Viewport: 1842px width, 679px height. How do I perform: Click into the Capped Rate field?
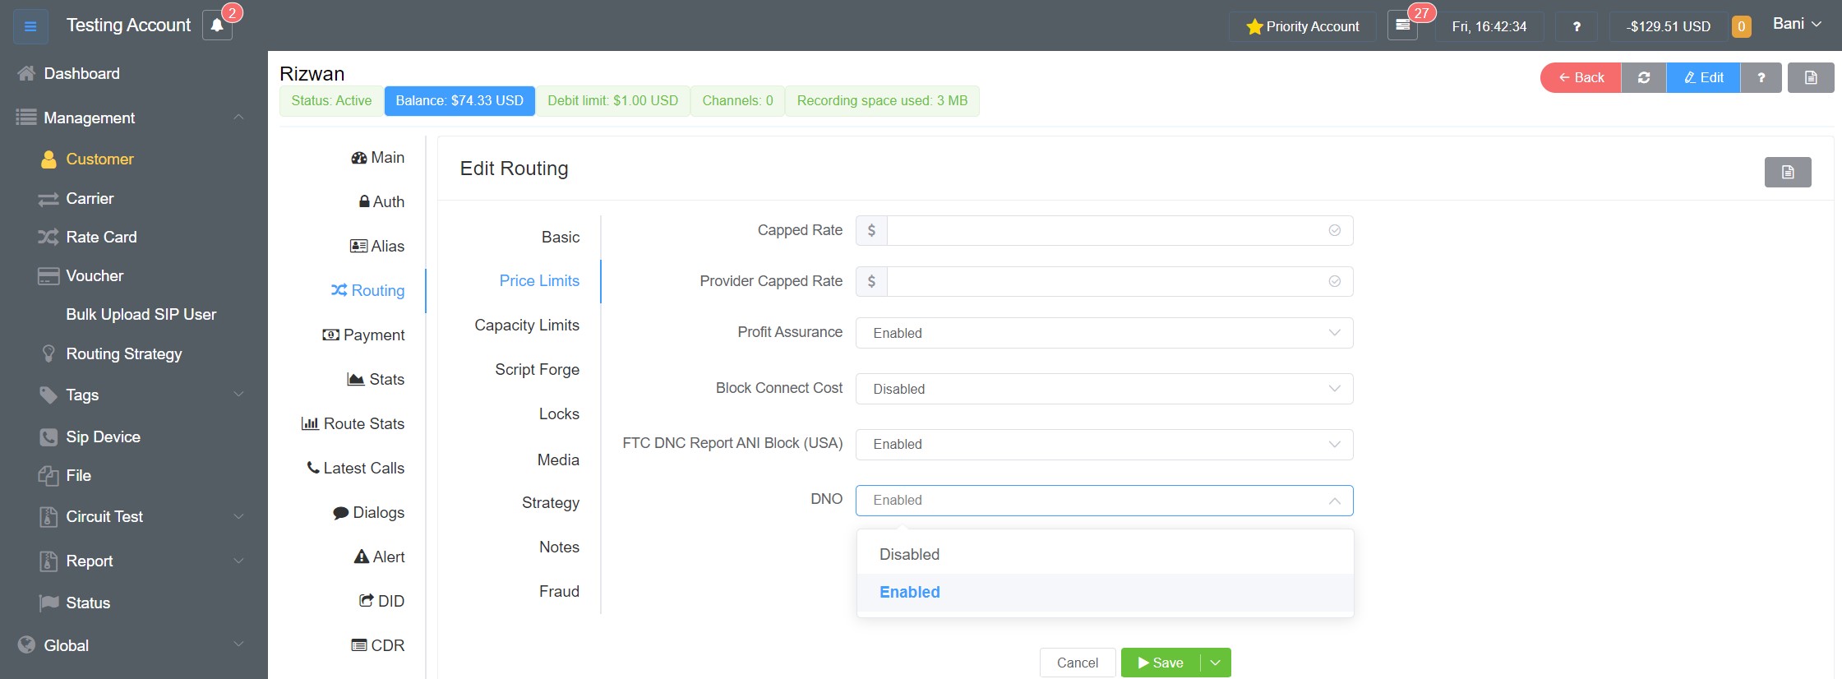point(1106,231)
